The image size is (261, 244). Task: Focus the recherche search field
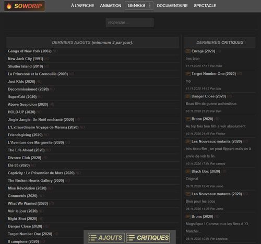pyautogui.click(x=129, y=23)
